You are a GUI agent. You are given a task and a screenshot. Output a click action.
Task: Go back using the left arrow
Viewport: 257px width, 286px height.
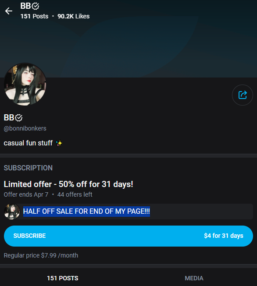(9, 11)
